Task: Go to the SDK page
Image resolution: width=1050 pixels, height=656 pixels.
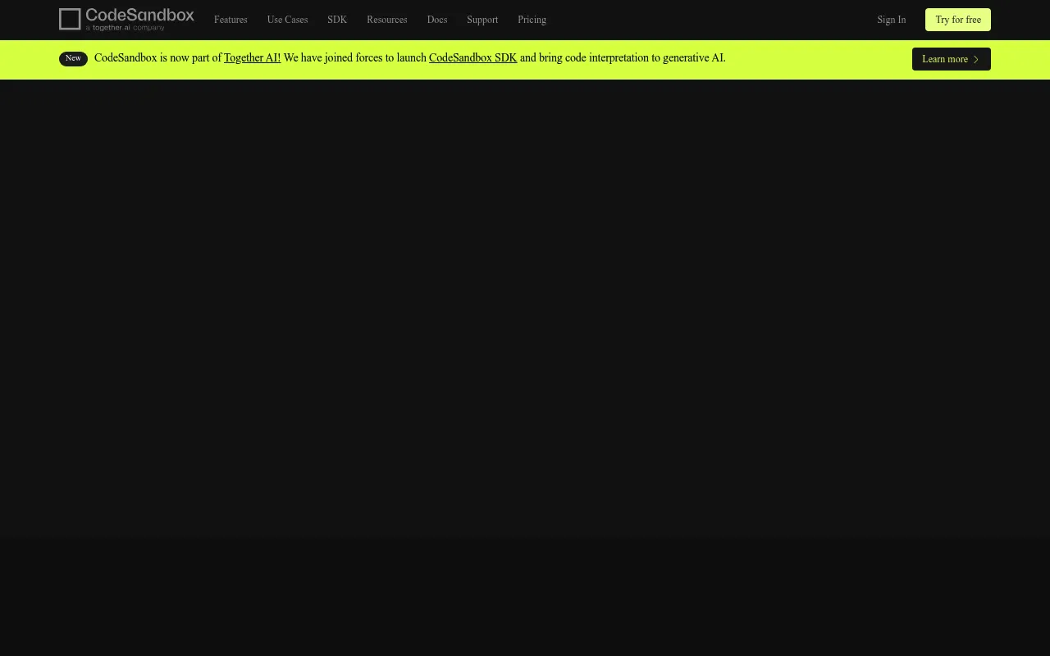Action: click(337, 20)
